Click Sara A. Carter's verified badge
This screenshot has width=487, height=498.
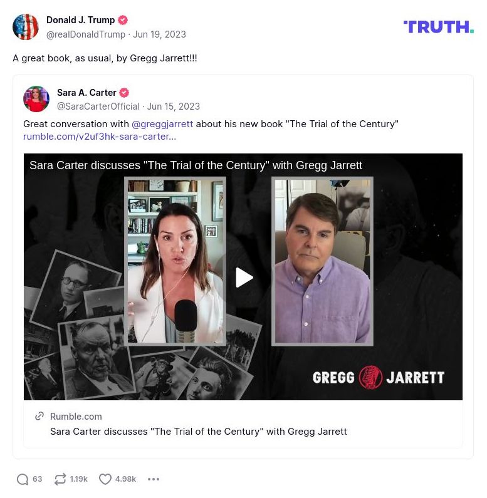coord(124,93)
